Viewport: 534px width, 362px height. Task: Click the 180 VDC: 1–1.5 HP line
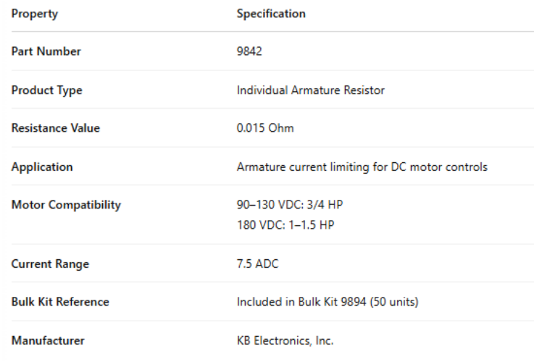coord(285,224)
